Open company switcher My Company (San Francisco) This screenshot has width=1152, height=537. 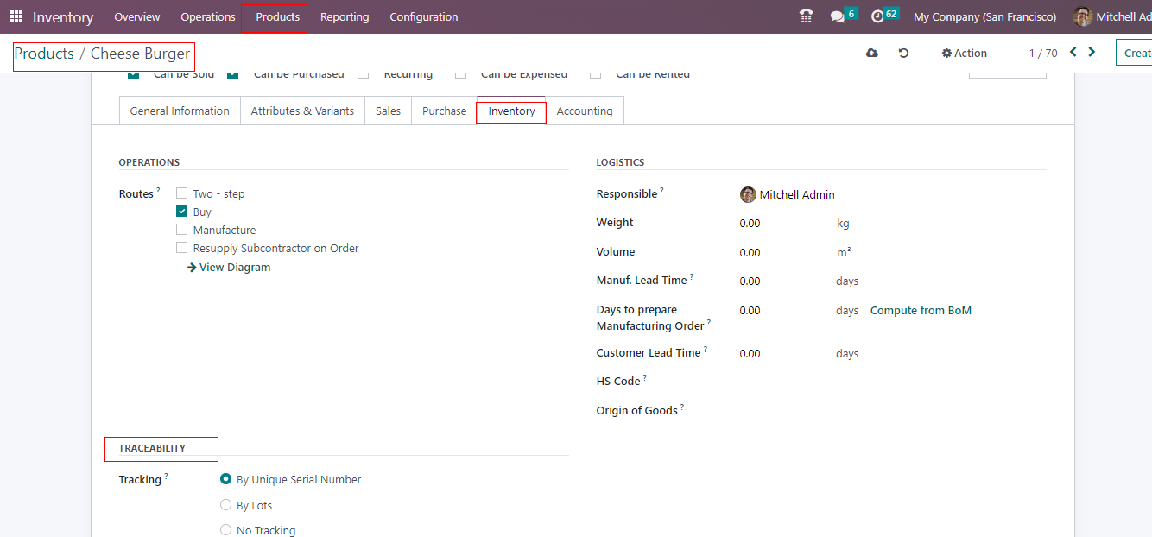click(x=984, y=16)
